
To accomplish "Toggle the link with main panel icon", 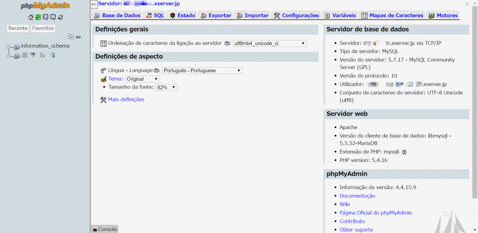I will tap(78, 37).
